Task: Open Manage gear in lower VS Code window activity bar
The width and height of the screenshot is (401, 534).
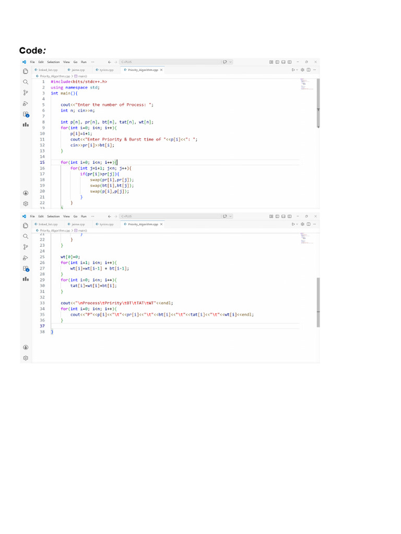Action: pos(26,358)
